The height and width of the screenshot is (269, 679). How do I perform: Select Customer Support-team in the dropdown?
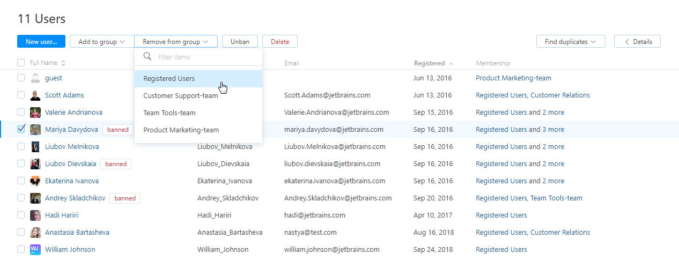[x=198, y=96]
